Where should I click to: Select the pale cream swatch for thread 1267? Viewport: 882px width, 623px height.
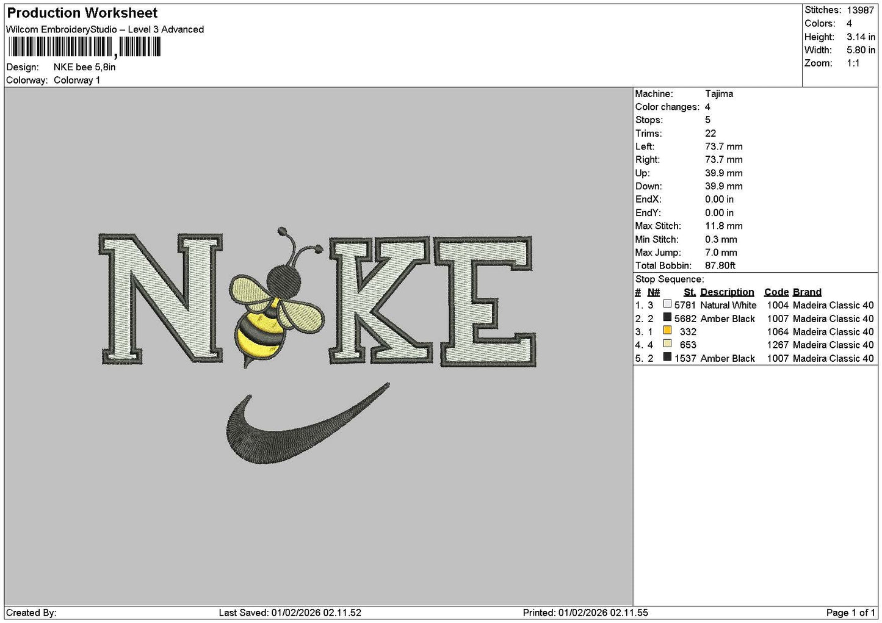click(x=667, y=344)
